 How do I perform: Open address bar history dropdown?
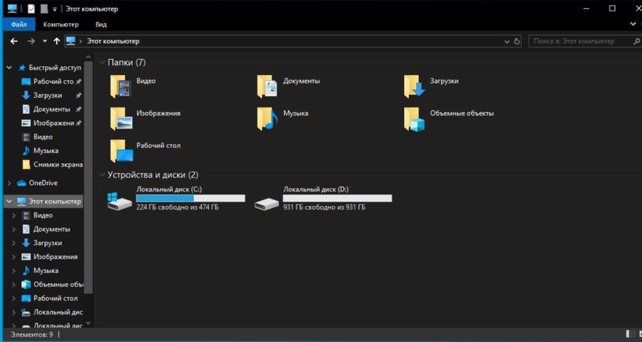point(508,41)
